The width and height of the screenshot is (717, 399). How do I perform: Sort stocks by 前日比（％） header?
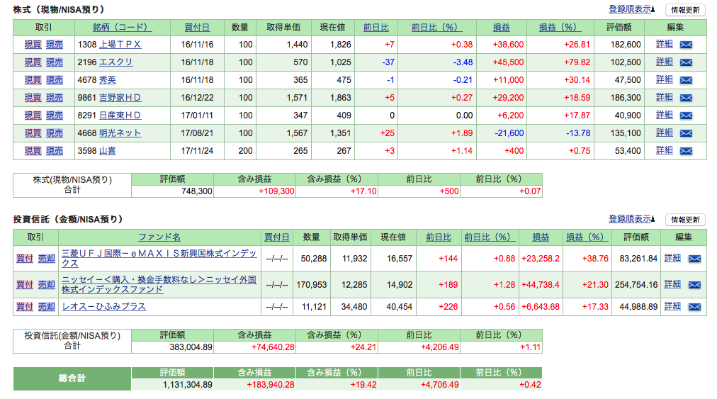click(x=436, y=28)
